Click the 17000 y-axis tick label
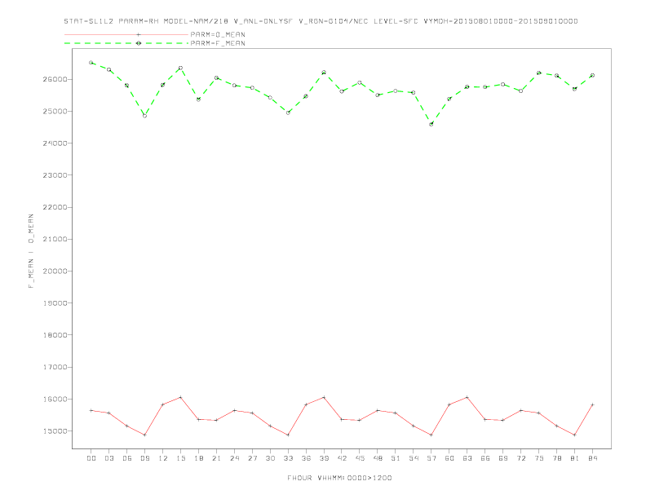The image size is (646, 499). 55,367
